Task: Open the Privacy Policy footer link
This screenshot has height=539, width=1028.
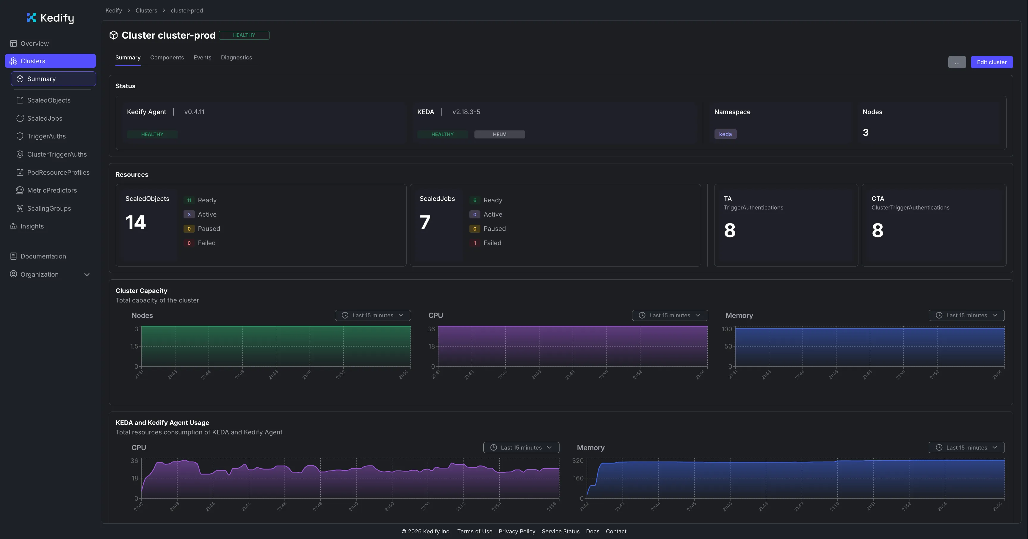Action: coord(517,532)
